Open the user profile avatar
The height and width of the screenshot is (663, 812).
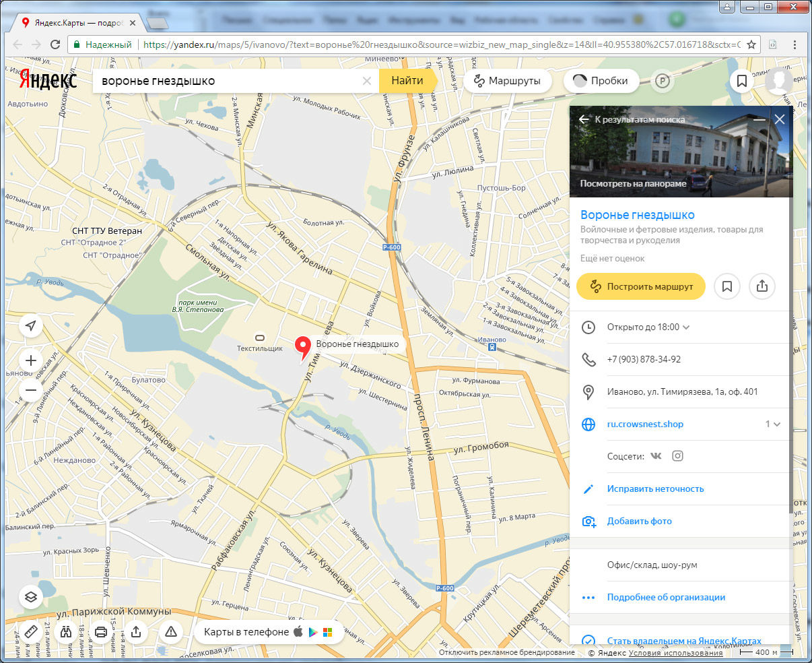coord(779,81)
